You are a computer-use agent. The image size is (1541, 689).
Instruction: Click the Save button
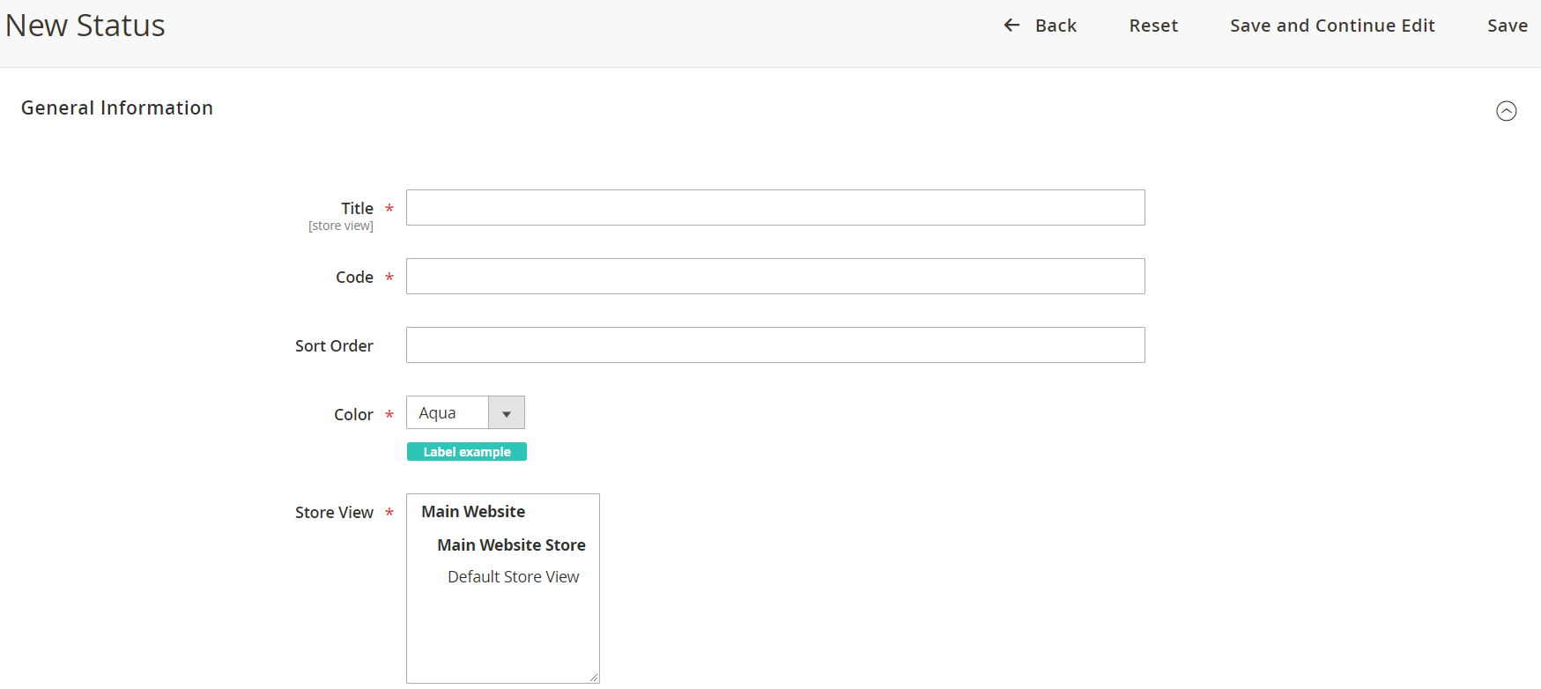pyautogui.click(x=1508, y=26)
